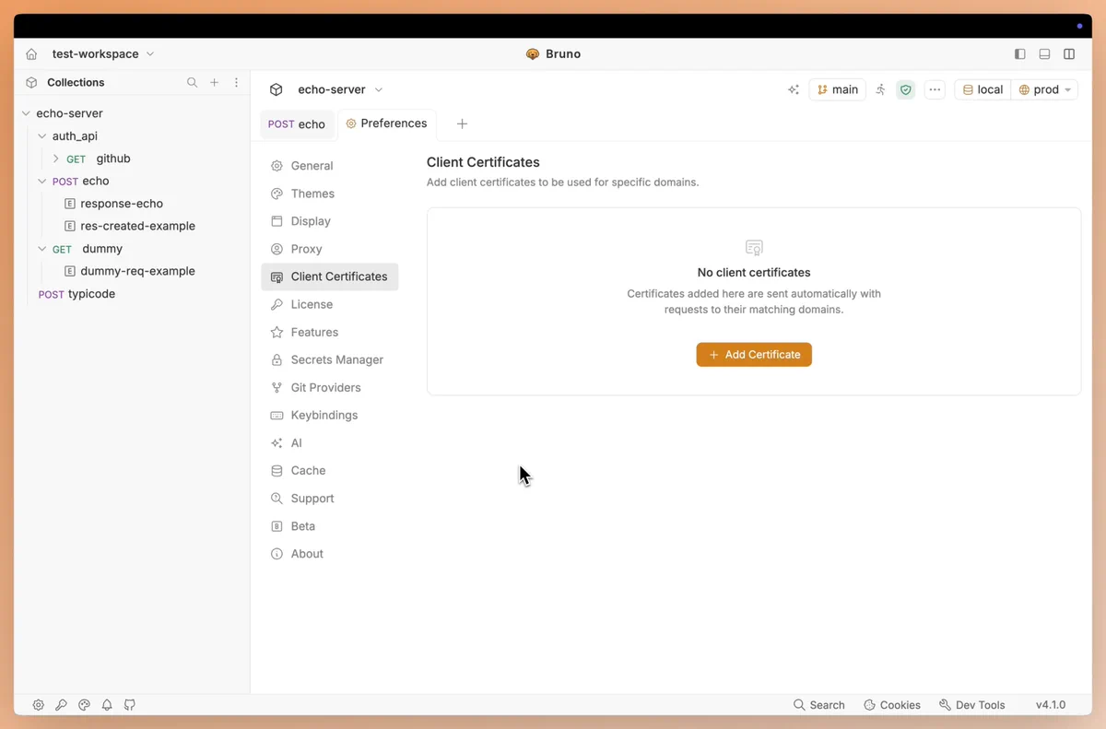Click the runner icon in toolbar
Screen dimensions: 1106x729
click(x=881, y=89)
